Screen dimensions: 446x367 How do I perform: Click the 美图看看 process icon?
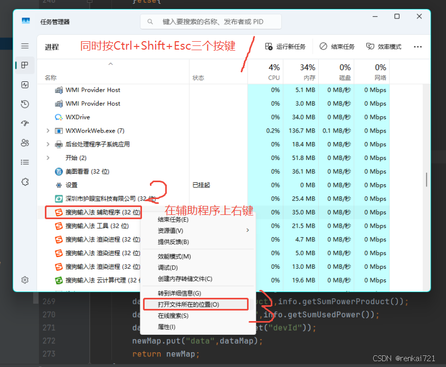pyautogui.click(x=59, y=172)
